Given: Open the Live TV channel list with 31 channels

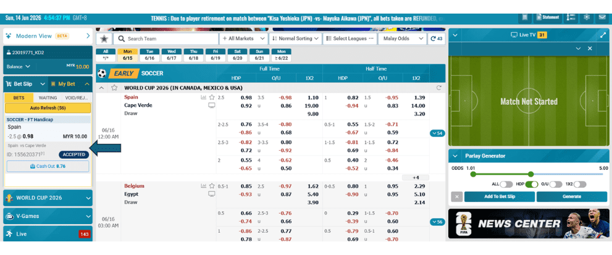Looking at the screenshot, I should tap(542, 35).
